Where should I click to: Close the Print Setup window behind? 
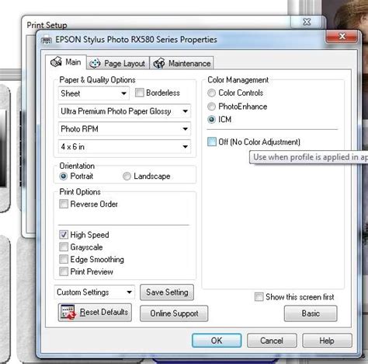tap(307, 22)
